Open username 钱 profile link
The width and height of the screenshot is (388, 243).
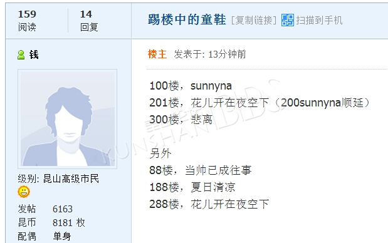[x=34, y=54]
